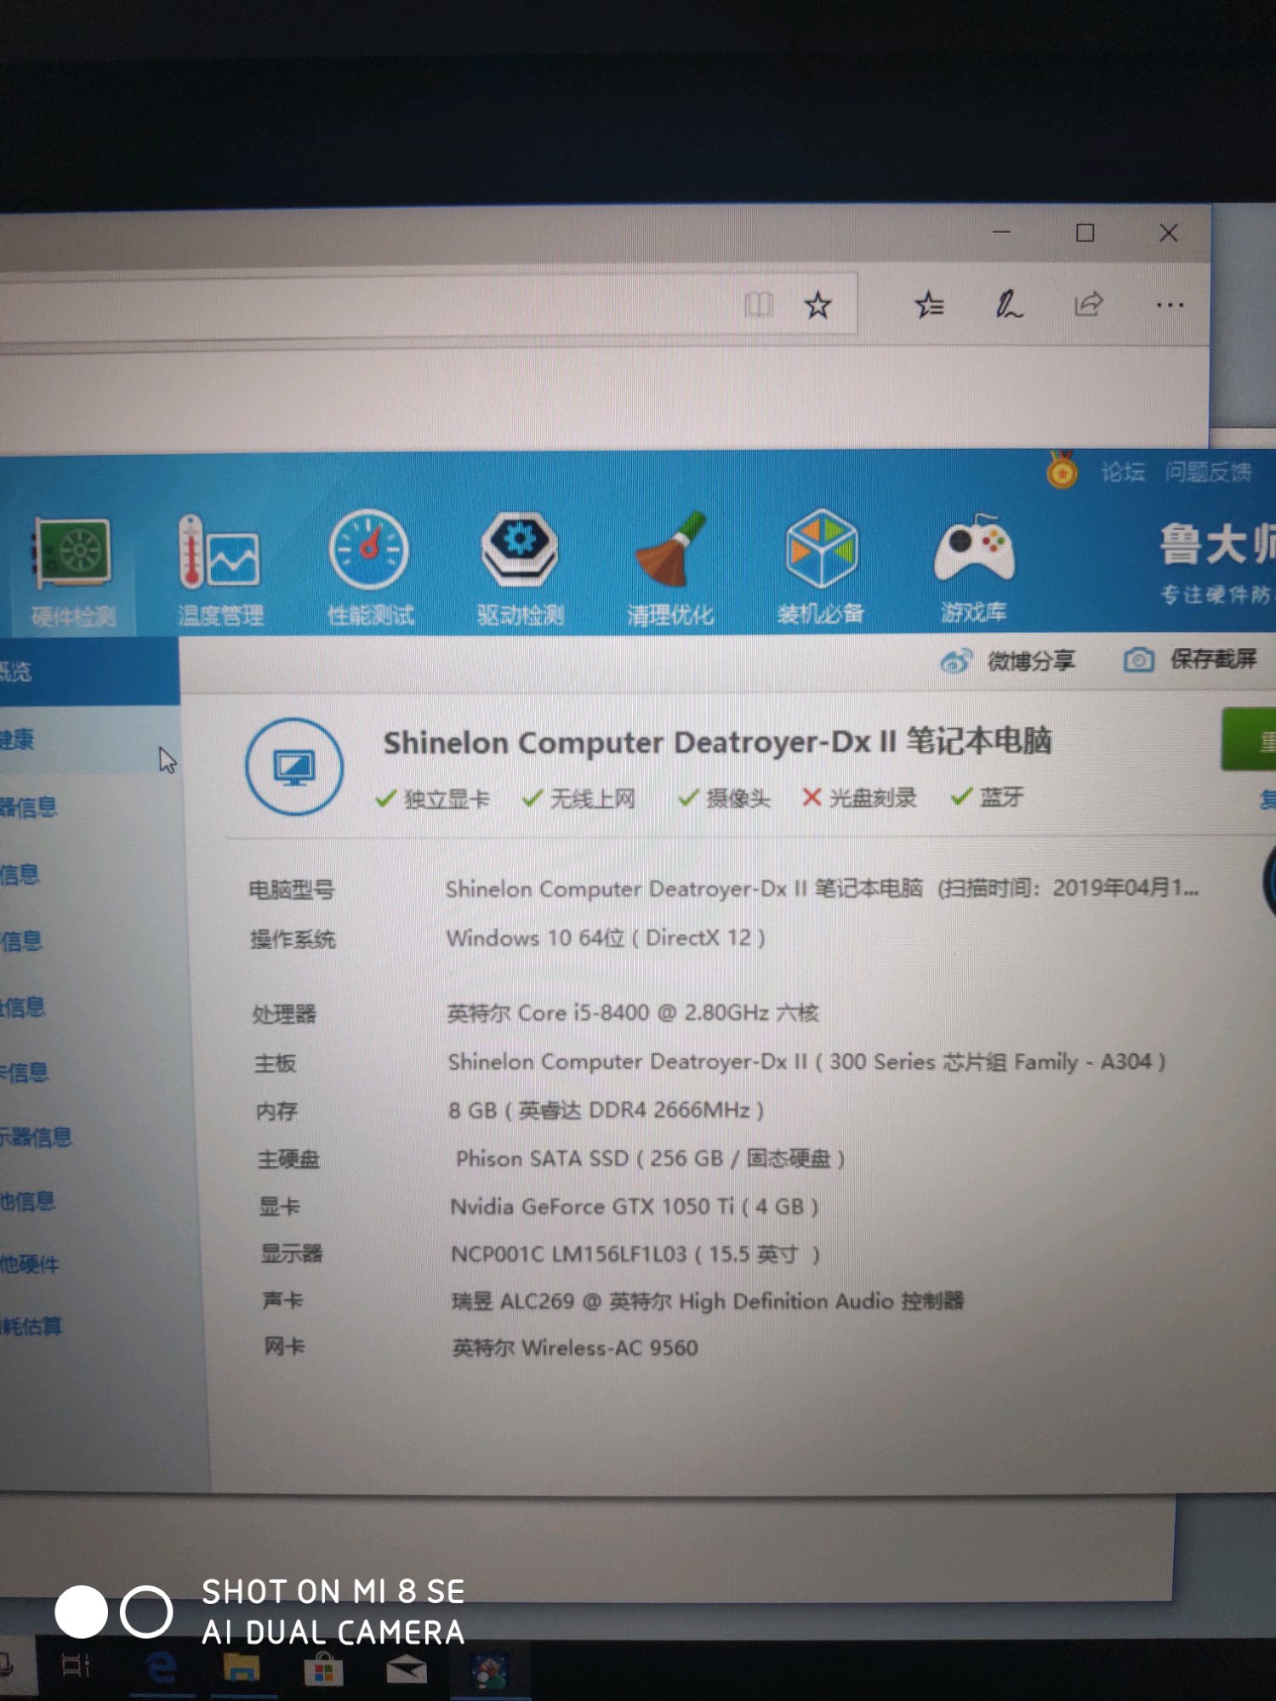Image resolution: width=1276 pixels, height=1701 pixels.
Task: Click the 'Core i5-8400 @ 2.80GHz' processor value
Action: coord(632,1013)
